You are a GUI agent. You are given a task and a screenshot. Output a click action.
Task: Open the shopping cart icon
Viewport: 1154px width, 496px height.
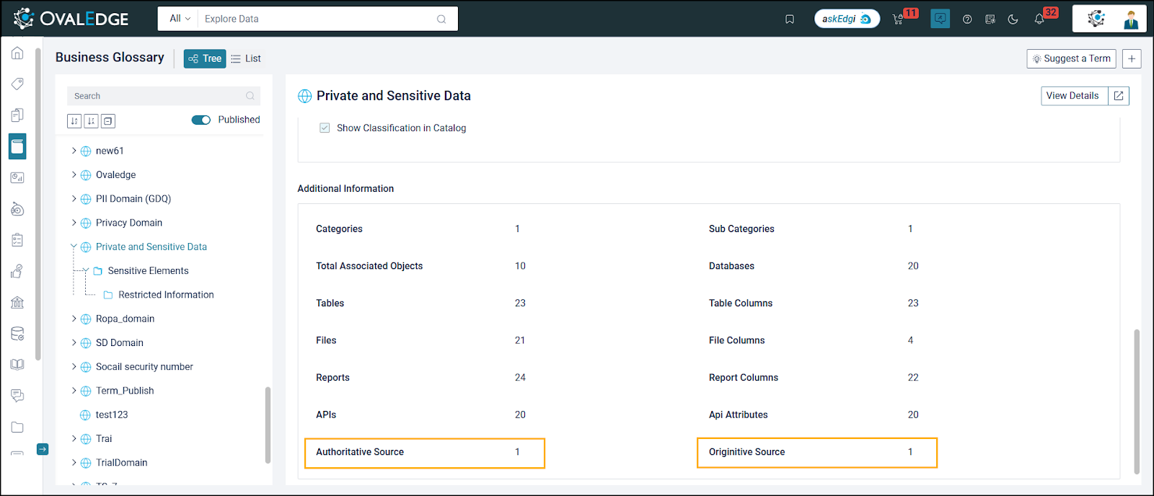(x=898, y=19)
